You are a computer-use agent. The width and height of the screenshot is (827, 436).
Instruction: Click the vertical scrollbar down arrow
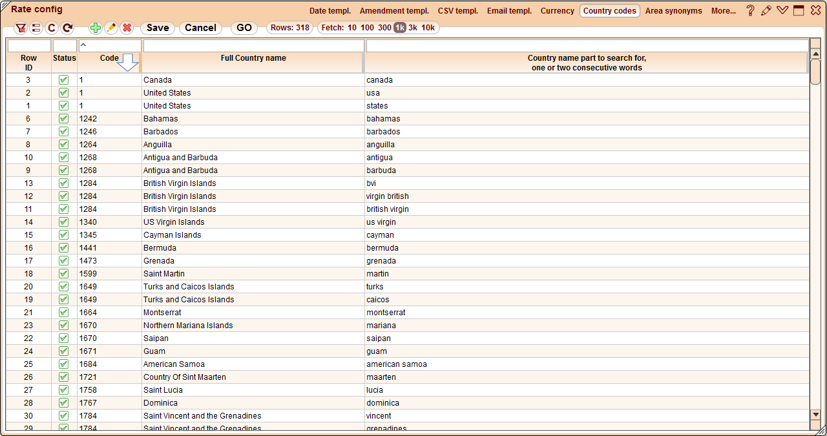pyautogui.click(x=815, y=415)
